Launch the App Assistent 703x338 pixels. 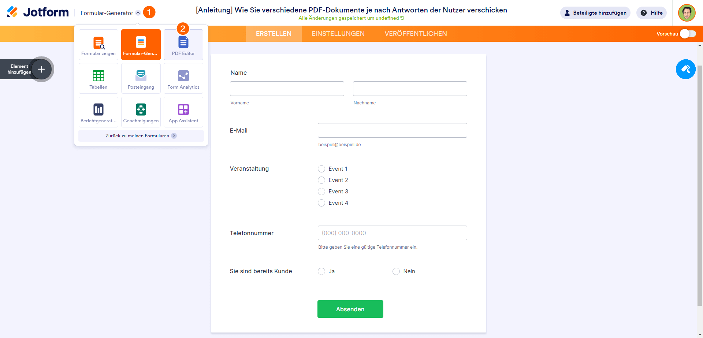click(183, 112)
